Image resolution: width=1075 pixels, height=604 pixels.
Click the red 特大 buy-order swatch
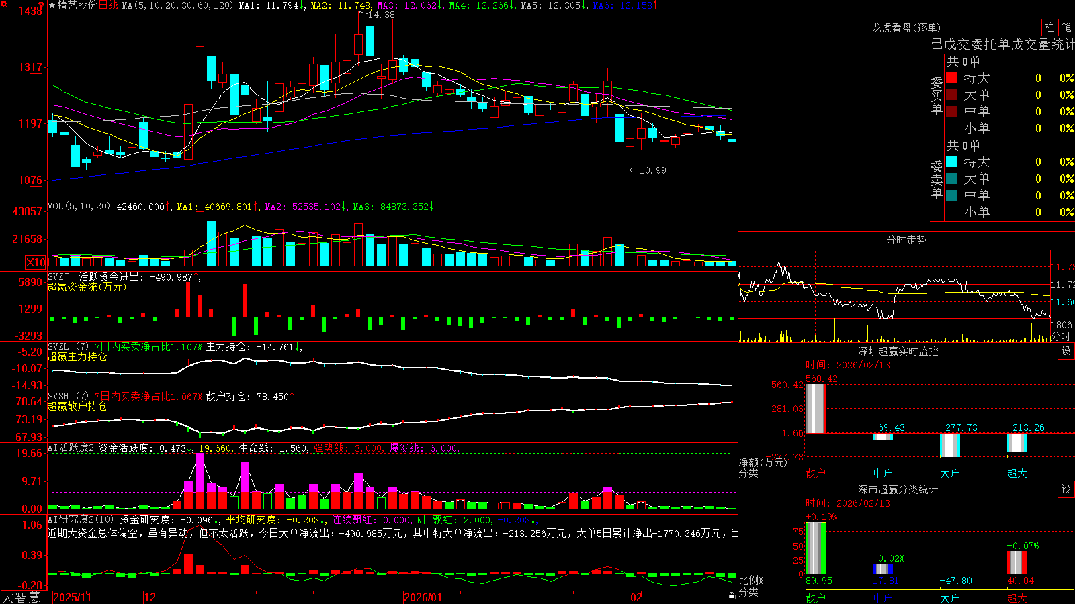pyautogui.click(x=951, y=78)
